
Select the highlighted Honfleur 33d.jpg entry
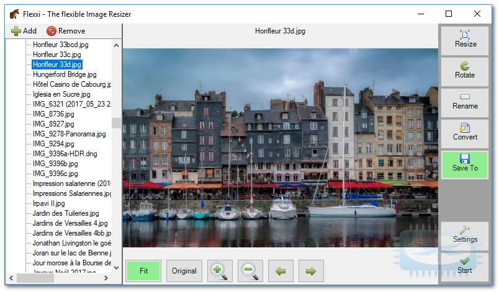[57, 64]
